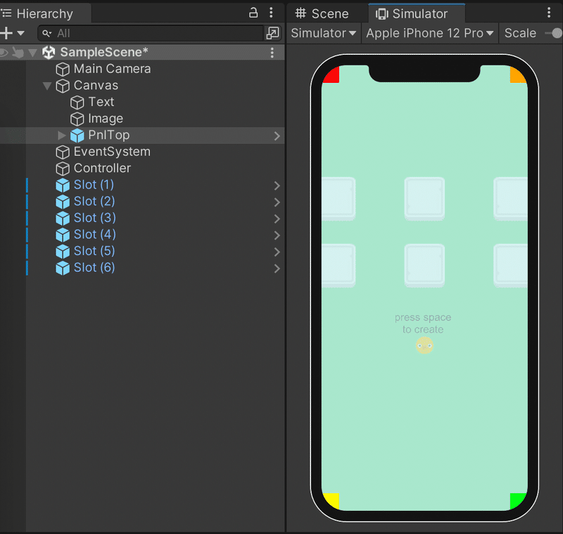Select Main Camera in the hierarchy
This screenshot has height=534, width=563.
coord(112,69)
